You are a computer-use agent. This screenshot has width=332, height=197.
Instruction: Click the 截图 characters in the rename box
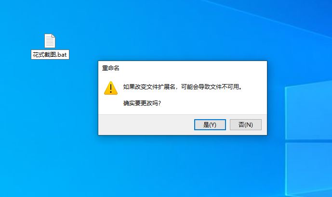click(x=50, y=55)
